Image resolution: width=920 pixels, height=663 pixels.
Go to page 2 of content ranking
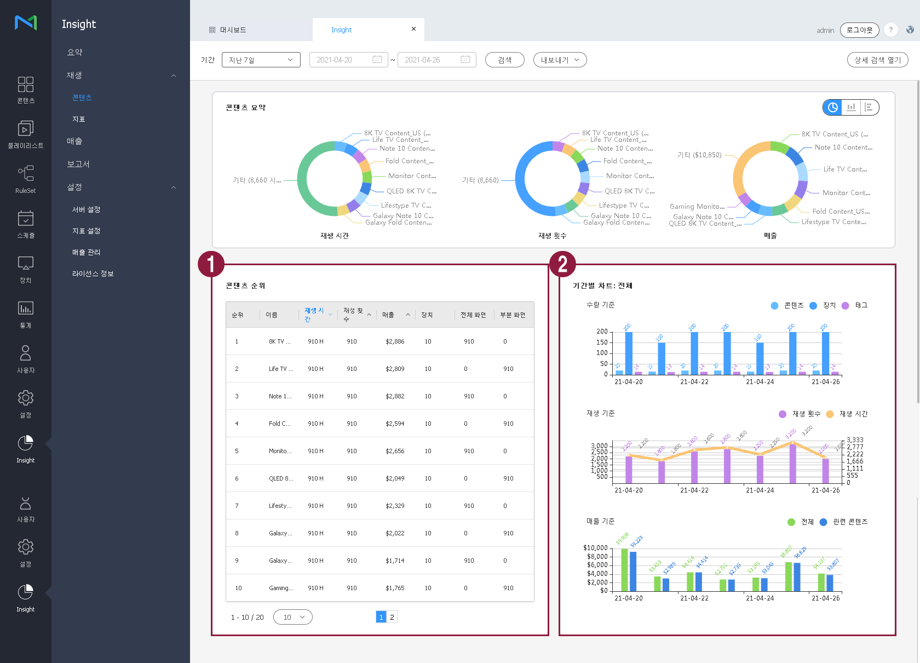point(392,617)
